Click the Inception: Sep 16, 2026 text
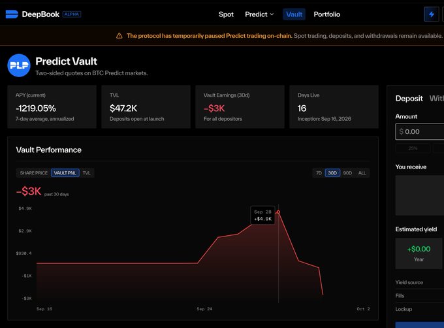This screenshot has width=444, height=328. (x=325, y=119)
